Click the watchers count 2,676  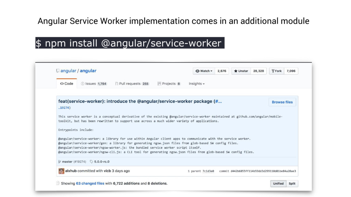pyautogui.click(x=222, y=71)
